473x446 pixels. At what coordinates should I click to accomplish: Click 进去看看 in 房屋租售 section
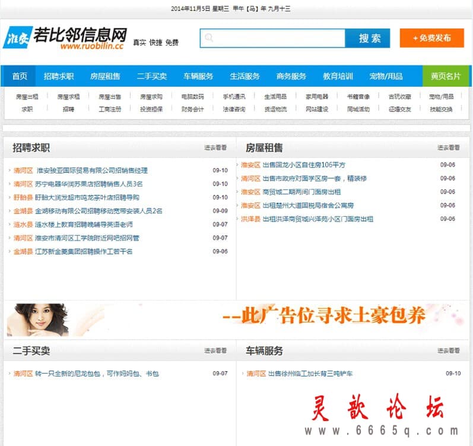pos(449,147)
